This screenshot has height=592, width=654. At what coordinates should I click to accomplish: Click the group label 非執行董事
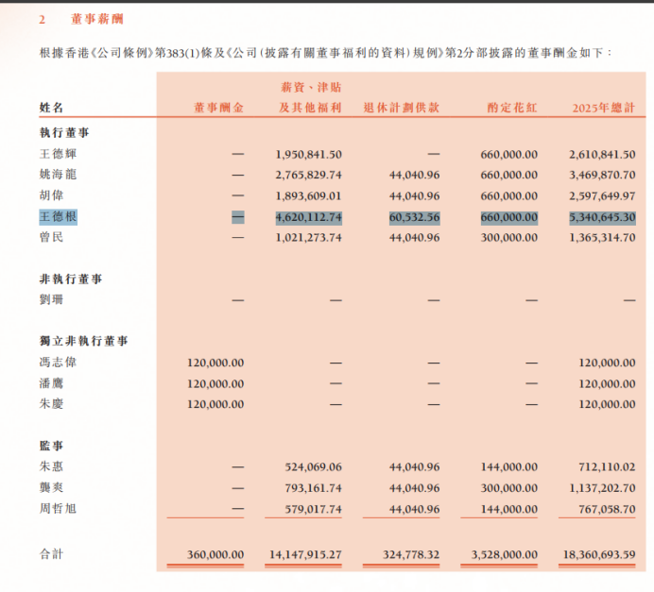click(x=71, y=279)
